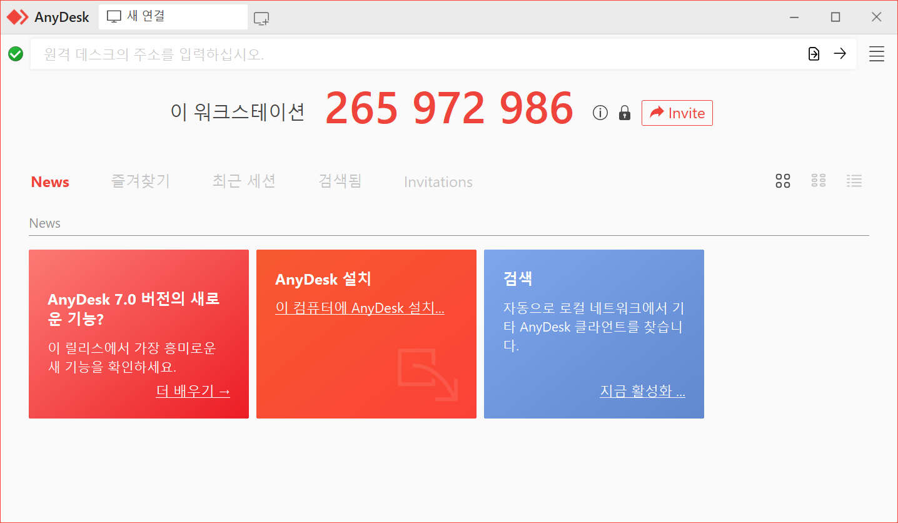Open a new connection tab with plus-monitor icon
The image size is (898, 523).
261,19
